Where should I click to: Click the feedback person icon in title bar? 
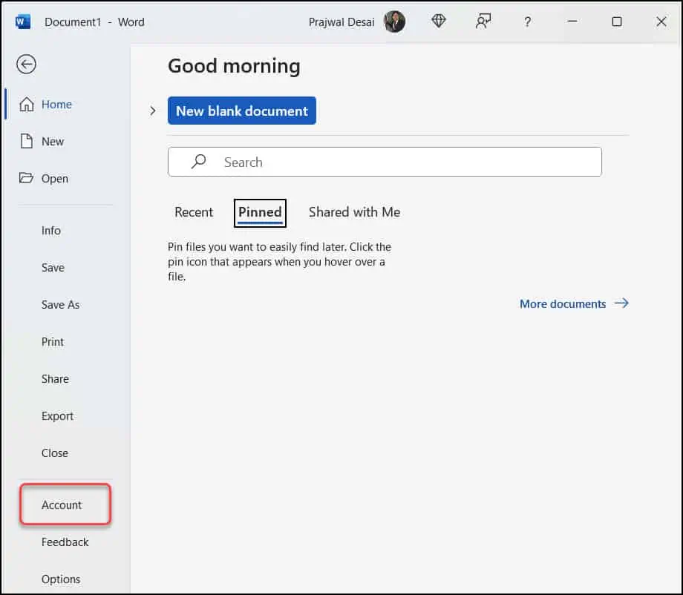tap(483, 21)
